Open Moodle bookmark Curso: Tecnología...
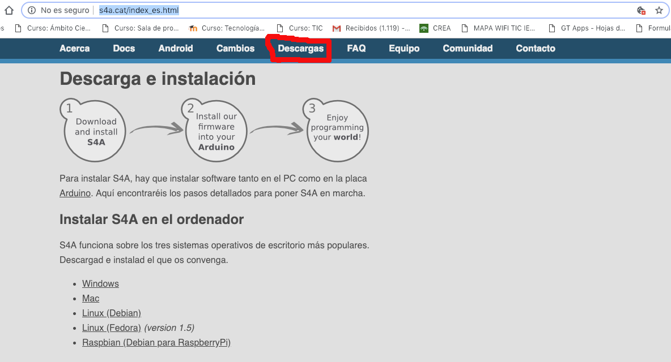The width and height of the screenshot is (671, 362). [x=227, y=28]
